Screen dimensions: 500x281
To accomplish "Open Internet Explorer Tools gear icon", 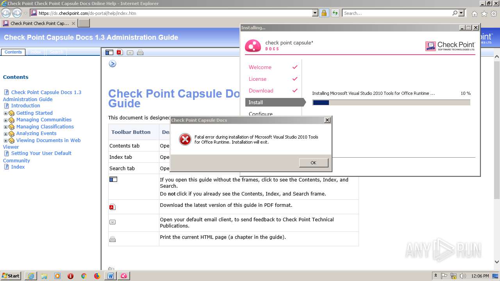I will click(494, 14).
